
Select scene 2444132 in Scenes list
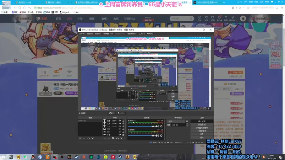[x=90, y=121]
